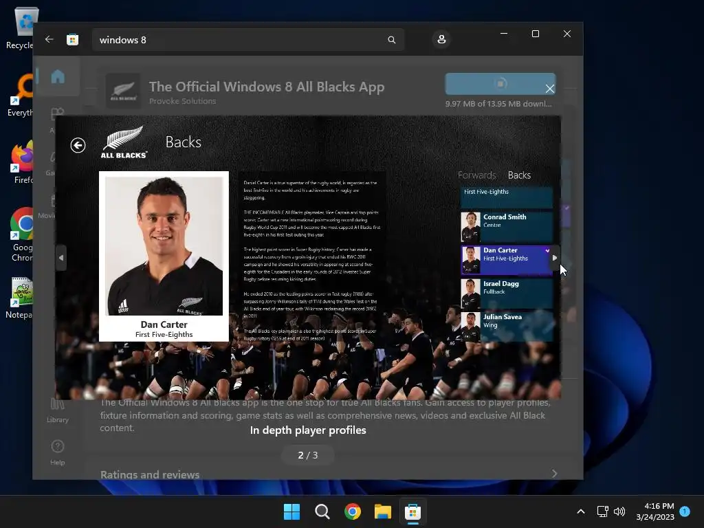Select the Google Chrome desktop shortcut

click(21, 234)
